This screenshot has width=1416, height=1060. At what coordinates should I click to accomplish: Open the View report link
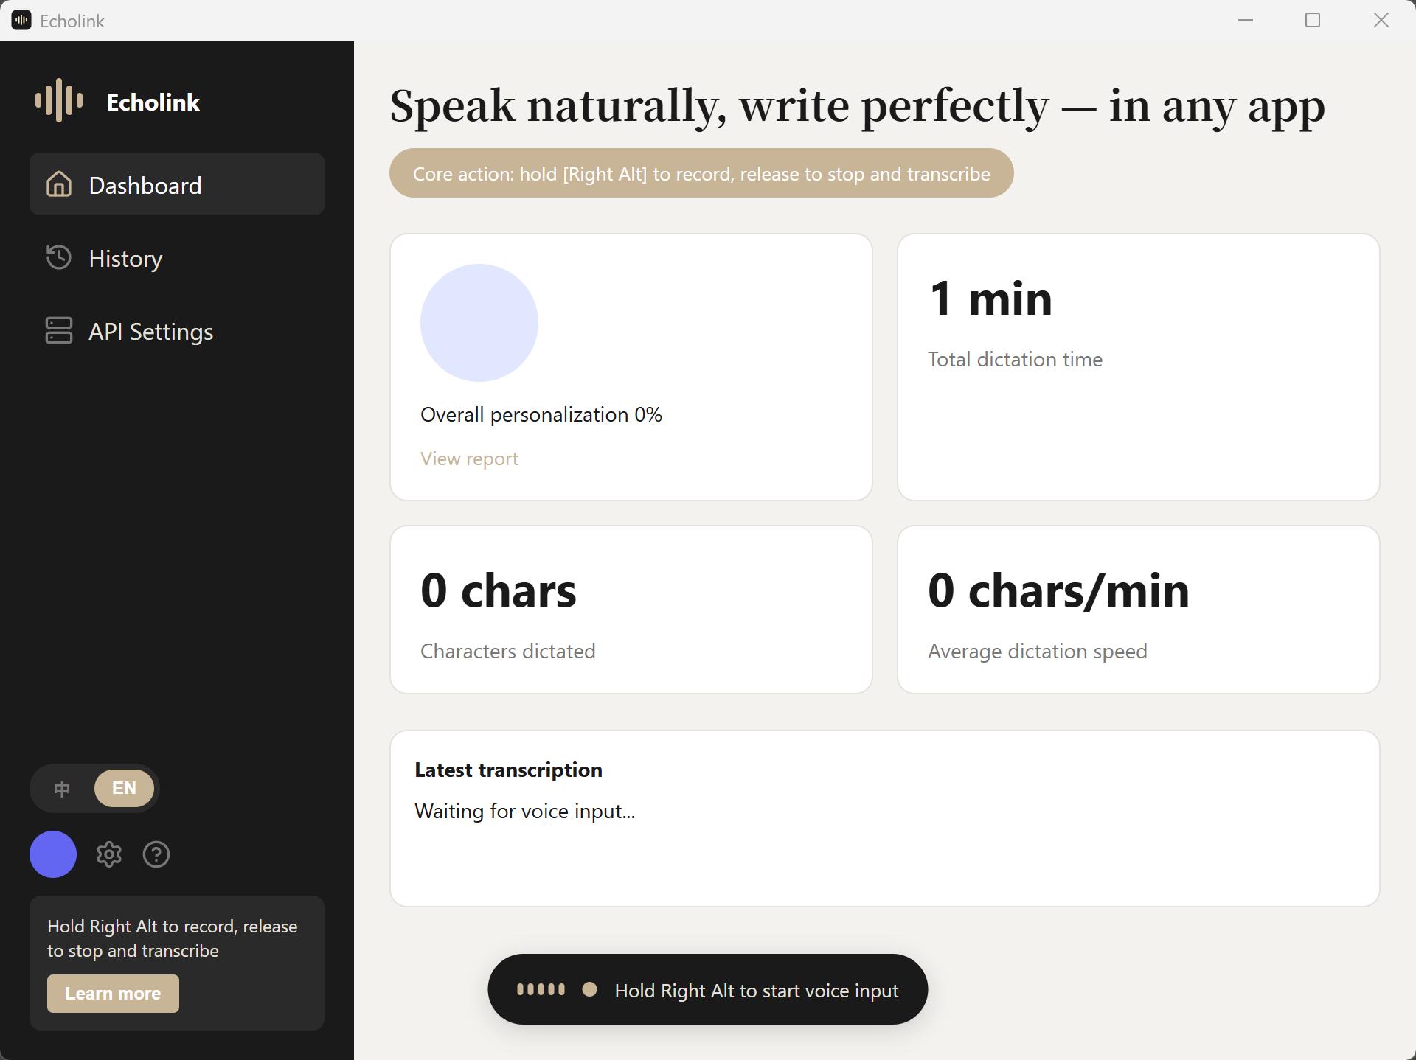[x=469, y=458]
